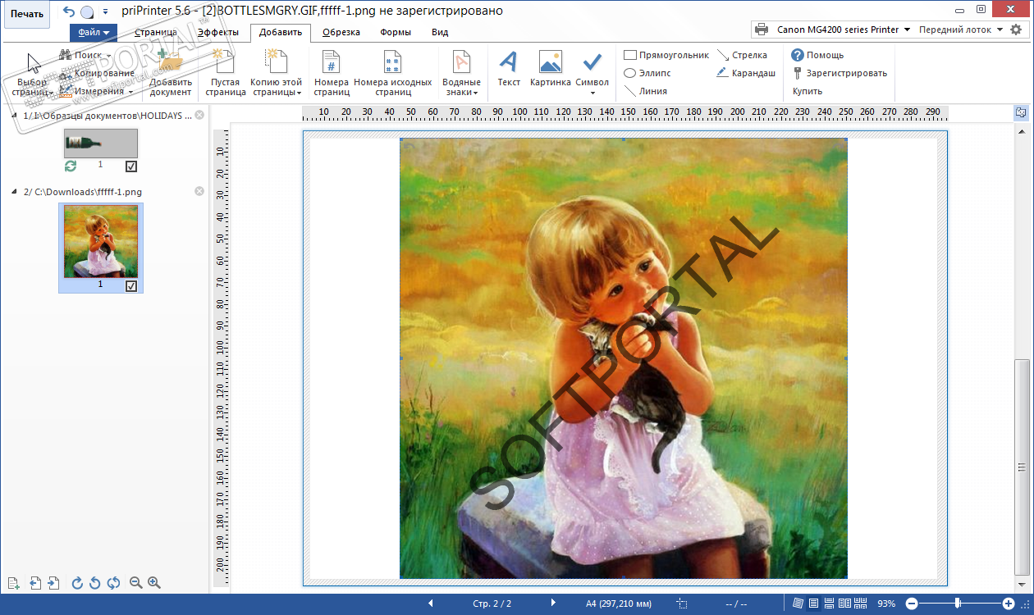Go to next page arrow in status bar
The image size is (1034, 615).
pyautogui.click(x=553, y=604)
